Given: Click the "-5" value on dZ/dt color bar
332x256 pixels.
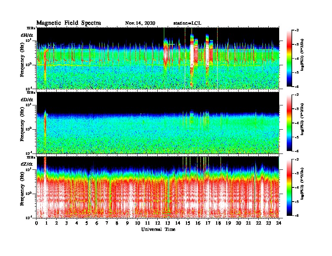Looking at the screenshot, I should coord(297,202).
